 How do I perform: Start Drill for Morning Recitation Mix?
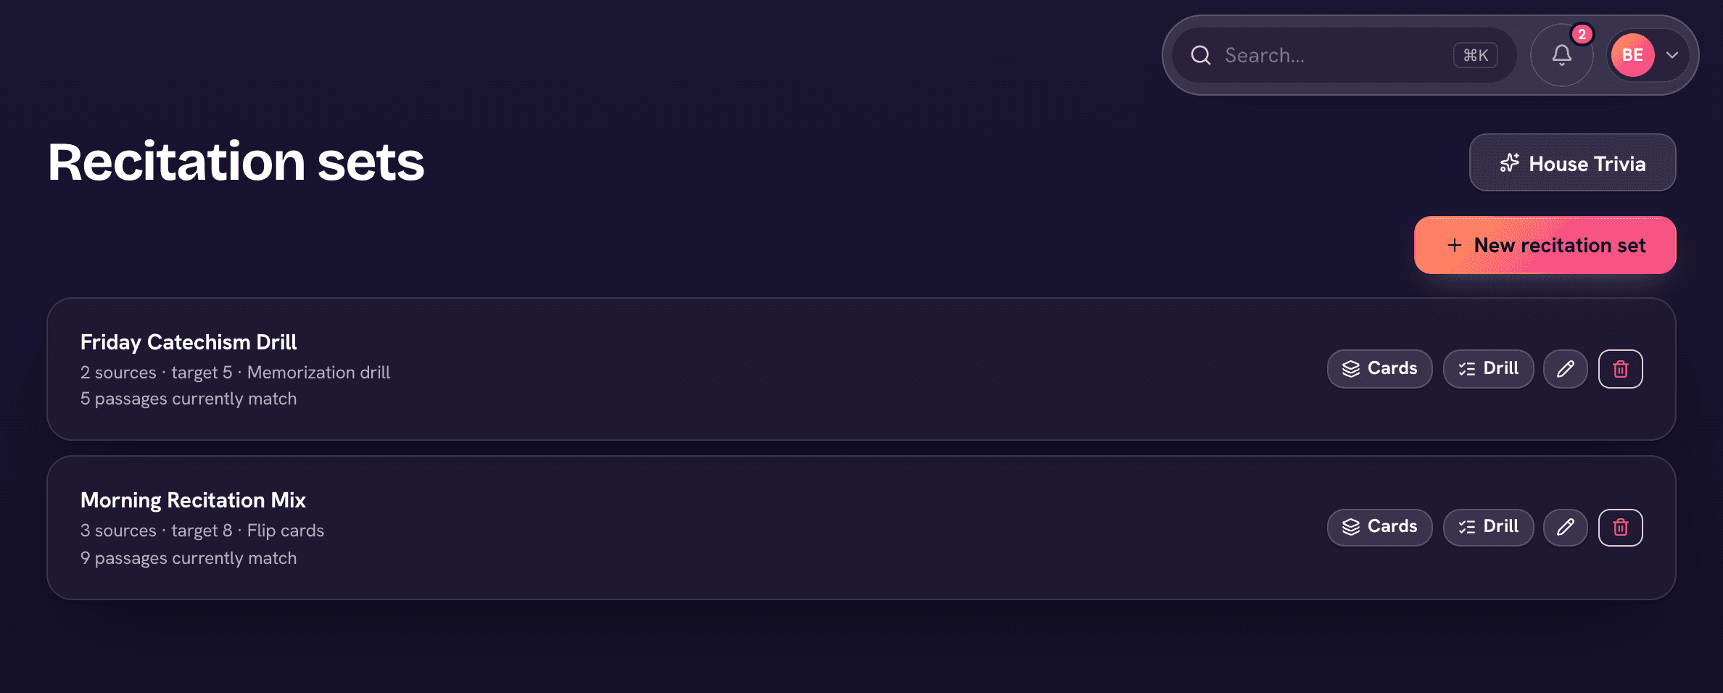pyautogui.click(x=1488, y=527)
